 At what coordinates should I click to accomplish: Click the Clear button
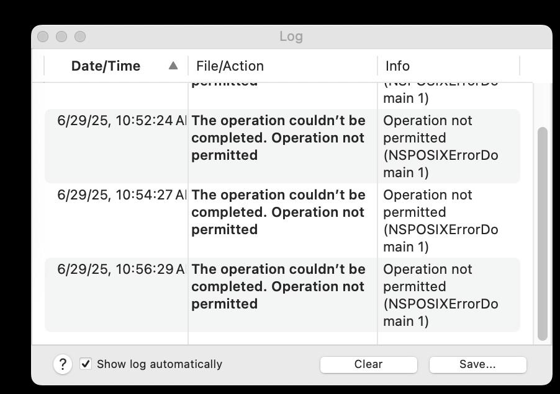[x=369, y=364]
